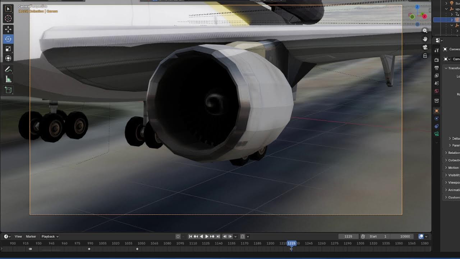
Task: Play animation in reverse
Action: click(201, 236)
